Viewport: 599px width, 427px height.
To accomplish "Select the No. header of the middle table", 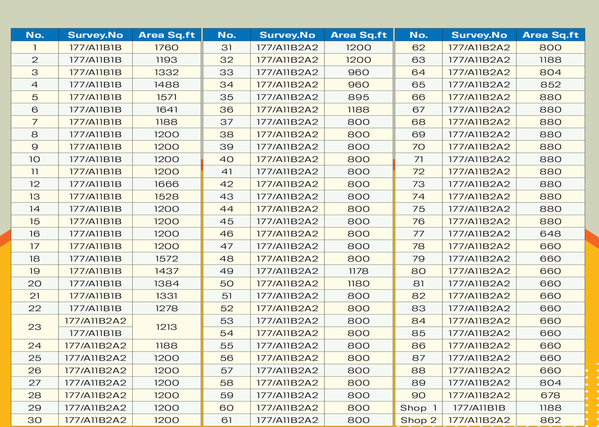I will click(x=227, y=35).
